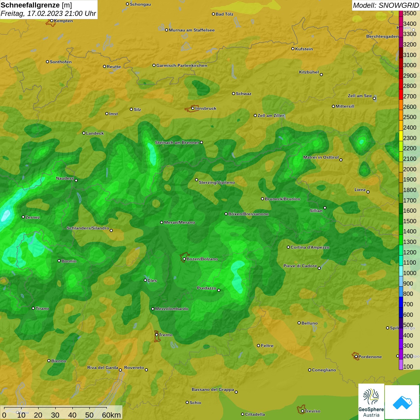Click the Riva del Garda label

point(103,367)
